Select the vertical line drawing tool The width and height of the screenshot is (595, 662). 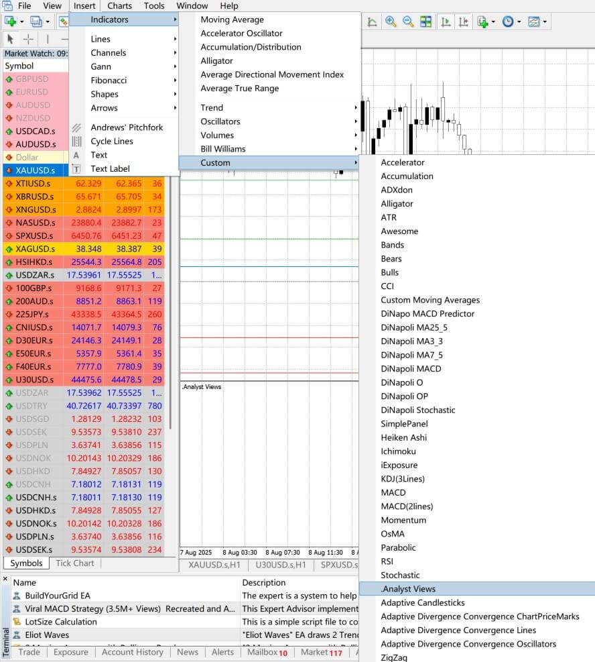[x=48, y=40]
